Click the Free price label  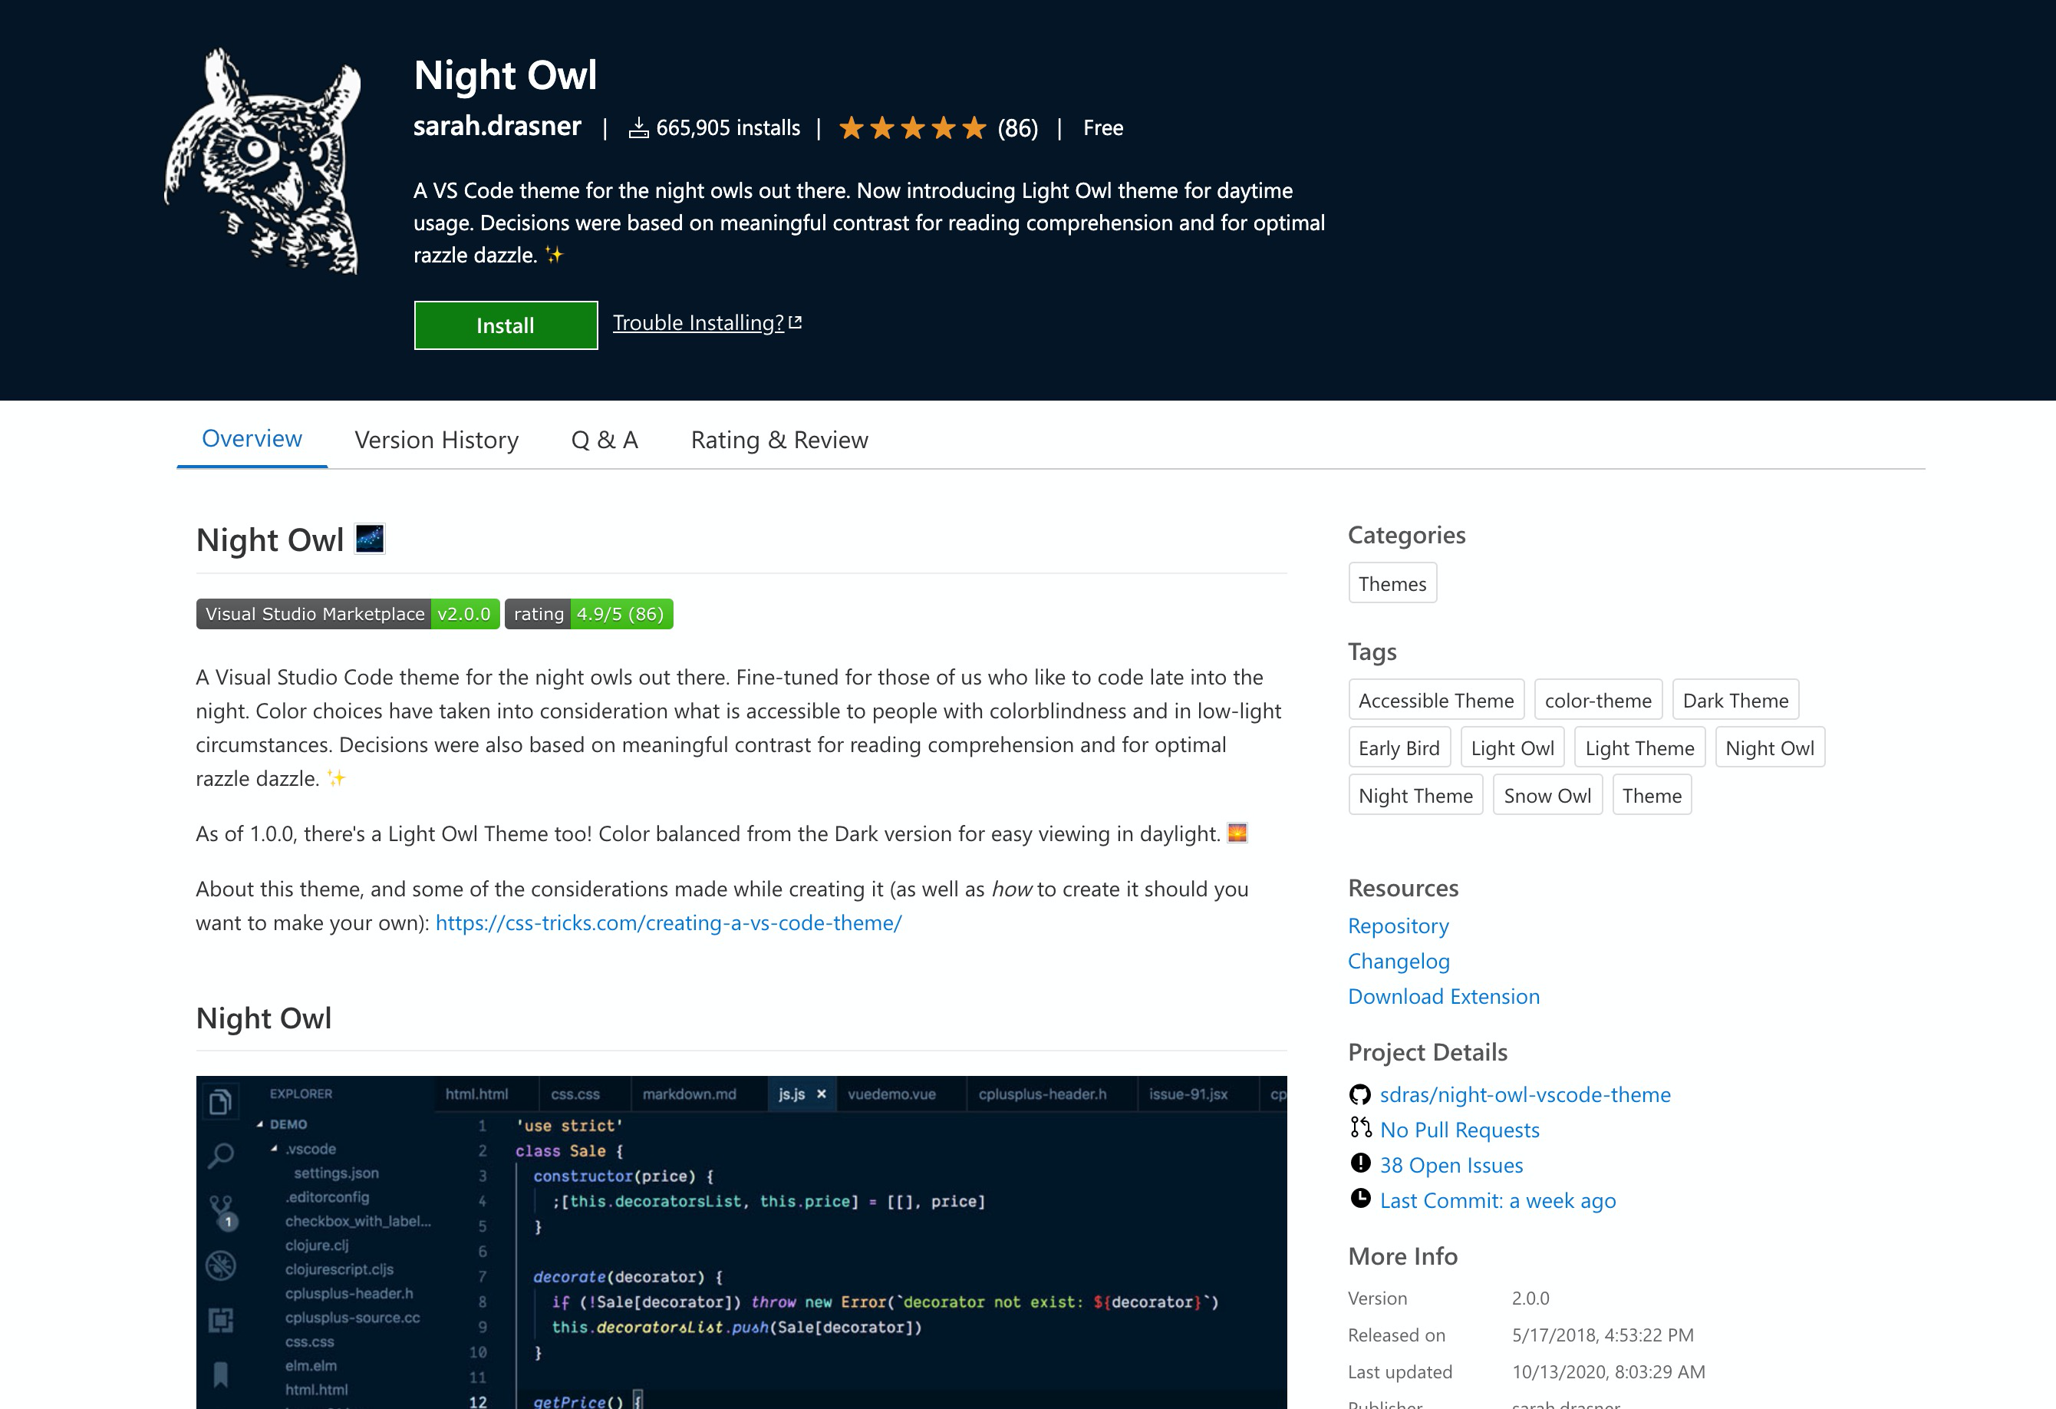coord(1103,128)
